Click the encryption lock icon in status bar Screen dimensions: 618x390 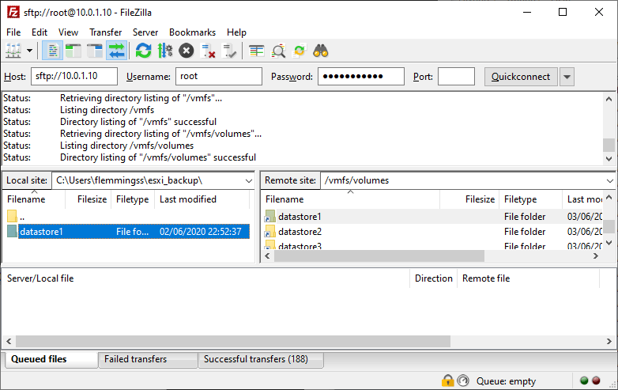tap(448, 381)
